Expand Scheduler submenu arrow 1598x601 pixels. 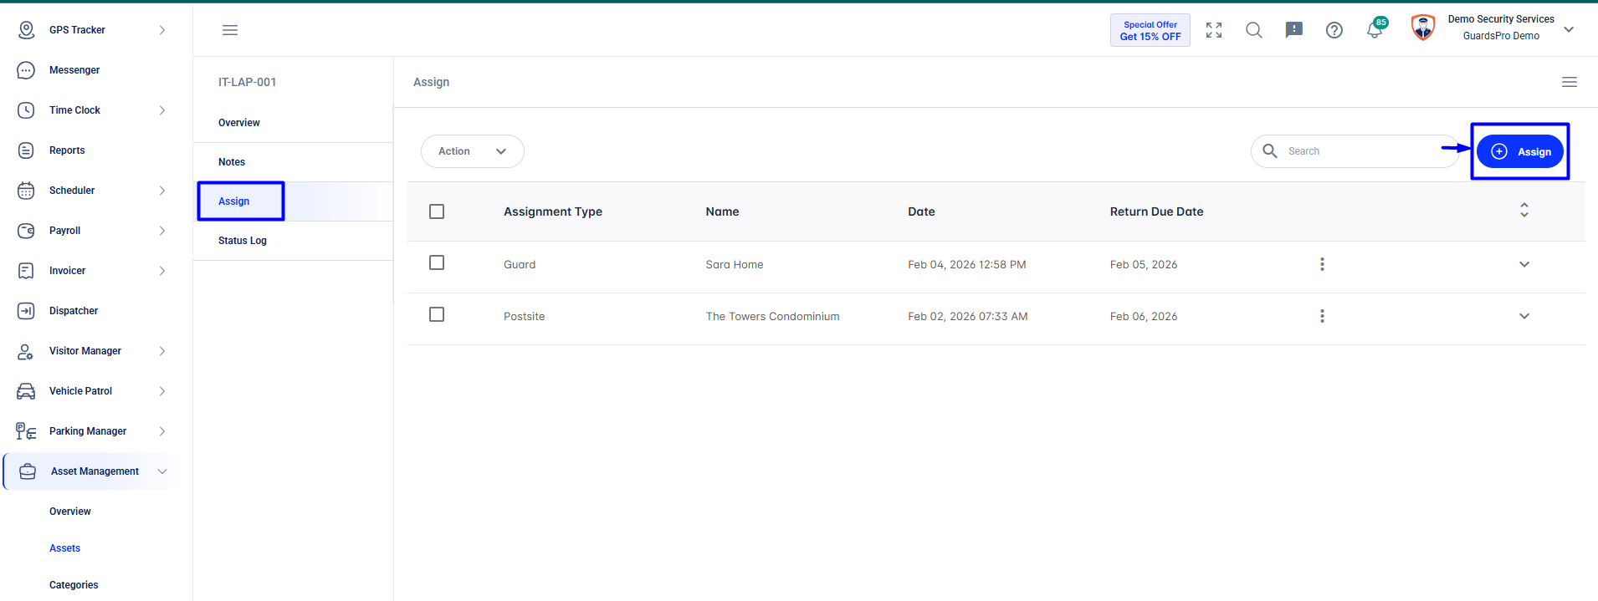point(162,191)
